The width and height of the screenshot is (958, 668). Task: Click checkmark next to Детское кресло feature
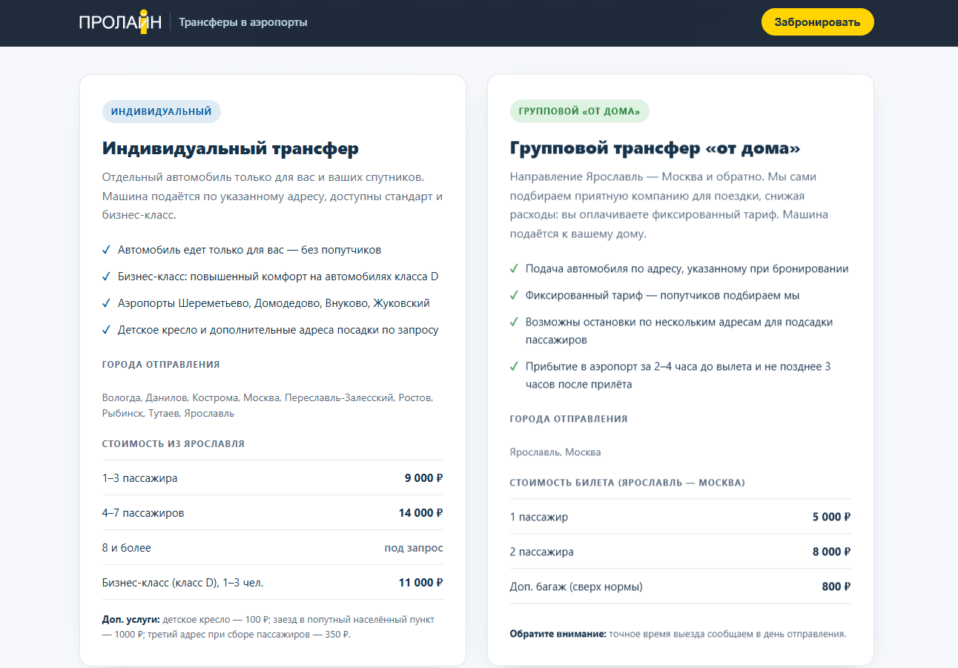point(107,330)
